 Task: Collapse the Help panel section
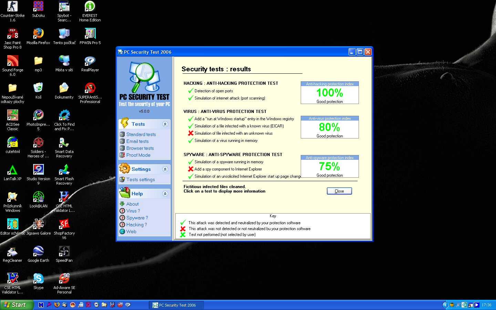click(x=165, y=194)
